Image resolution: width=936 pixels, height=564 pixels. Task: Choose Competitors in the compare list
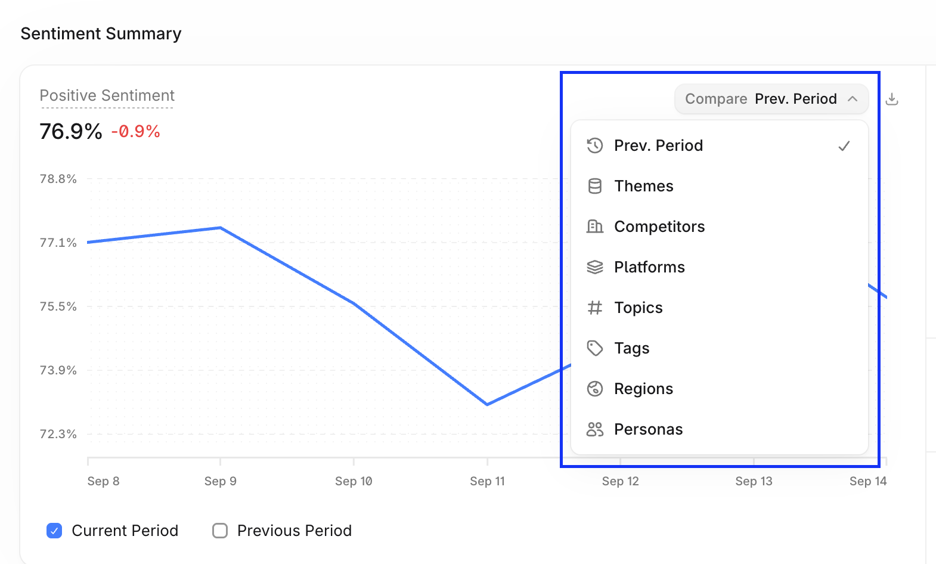tap(720, 227)
